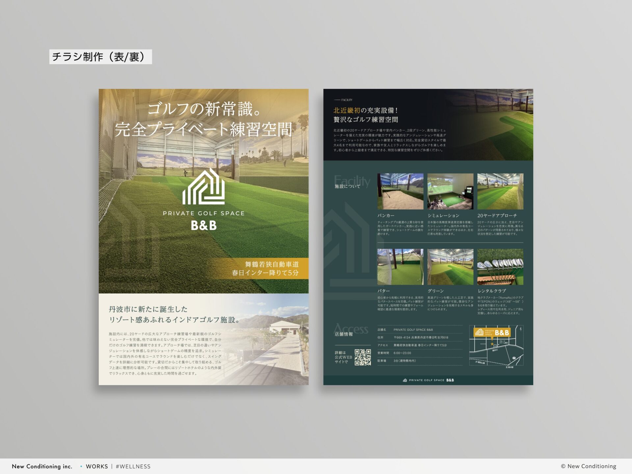Click the © New Conditioning copyright text
The width and height of the screenshot is (632, 474).
(589, 466)
